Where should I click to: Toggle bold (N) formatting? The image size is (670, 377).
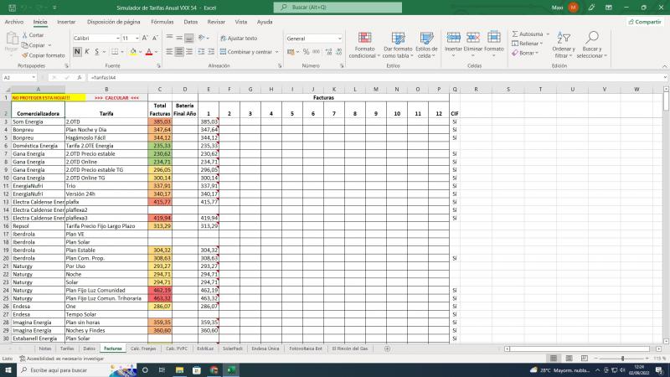(76, 52)
